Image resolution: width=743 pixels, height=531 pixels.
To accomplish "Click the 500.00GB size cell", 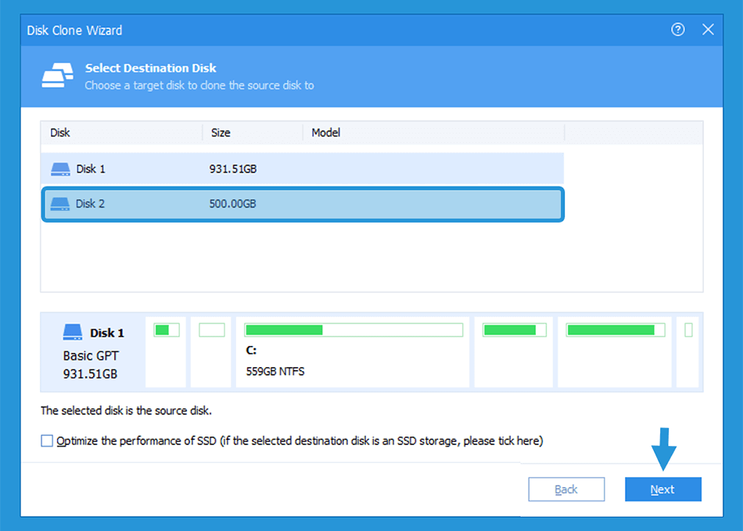I will [x=232, y=204].
